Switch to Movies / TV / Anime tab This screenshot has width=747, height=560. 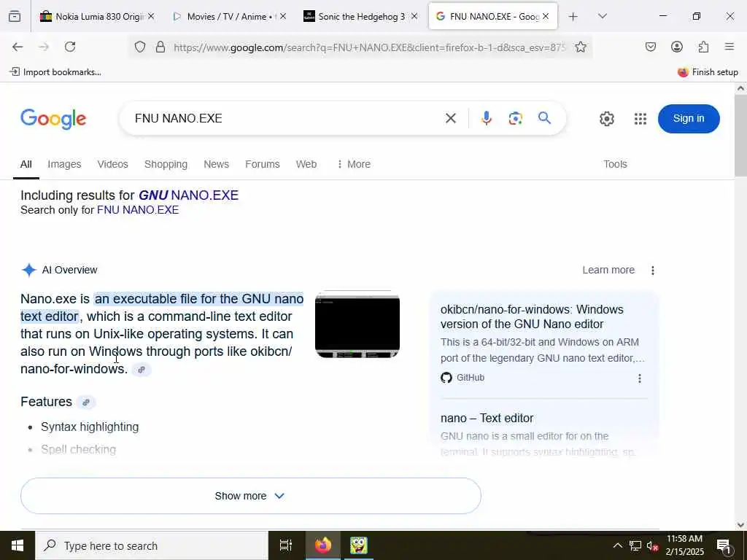point(230,17)
